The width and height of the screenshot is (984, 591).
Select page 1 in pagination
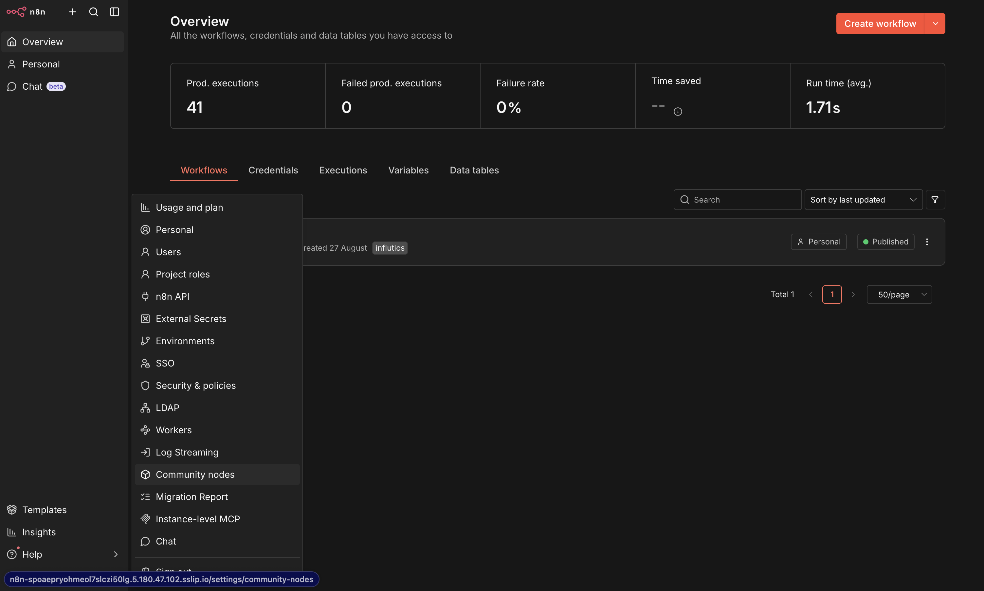coord(832,295)
